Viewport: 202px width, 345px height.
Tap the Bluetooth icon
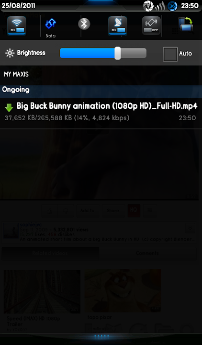pyautogui.click(x=84, y=24)
